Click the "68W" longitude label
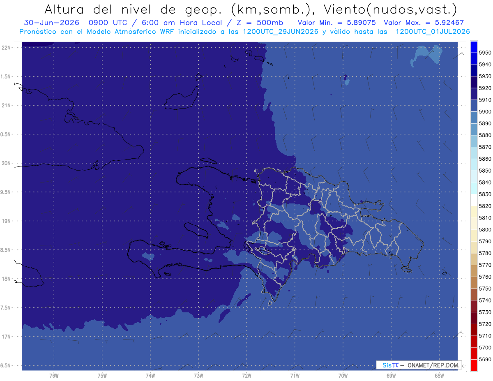 [x=439, y=376]
